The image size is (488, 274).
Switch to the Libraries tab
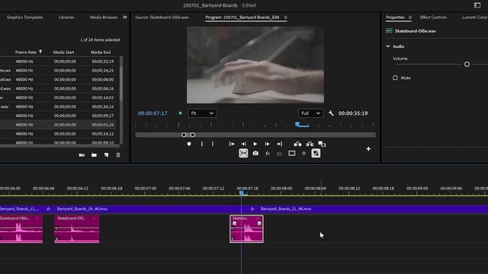click(66, 18)
